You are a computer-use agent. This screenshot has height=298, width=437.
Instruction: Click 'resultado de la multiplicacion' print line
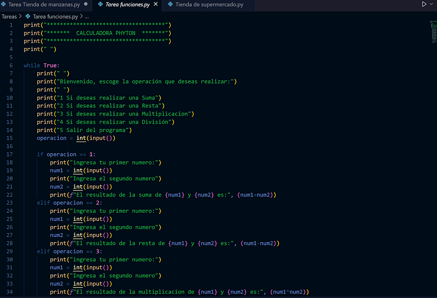click(x=180, y=292)
